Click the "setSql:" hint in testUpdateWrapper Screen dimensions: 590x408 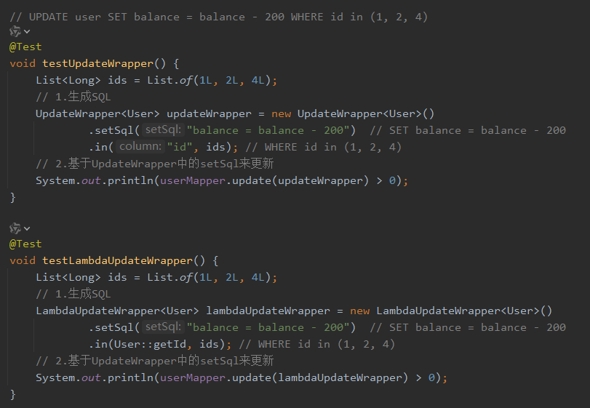click(x=163, y=129)
